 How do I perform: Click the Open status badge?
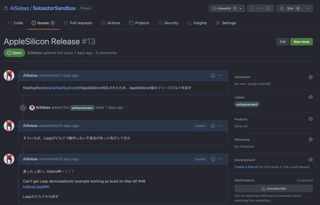click(x=14, y=53)
